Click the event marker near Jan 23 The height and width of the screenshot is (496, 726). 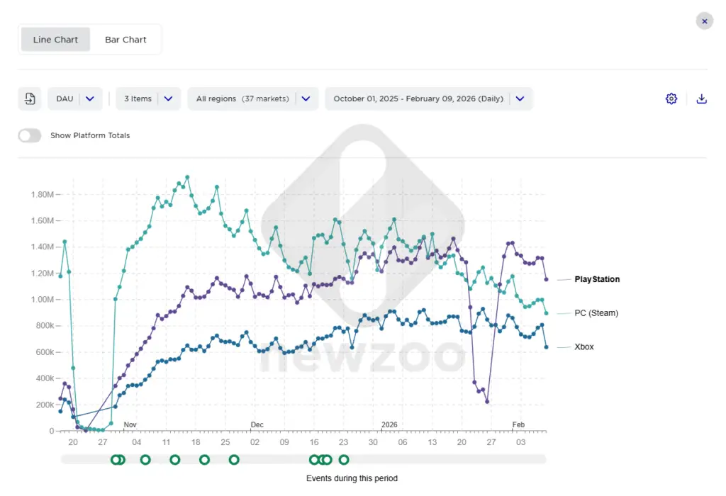[x=344, y=459]
